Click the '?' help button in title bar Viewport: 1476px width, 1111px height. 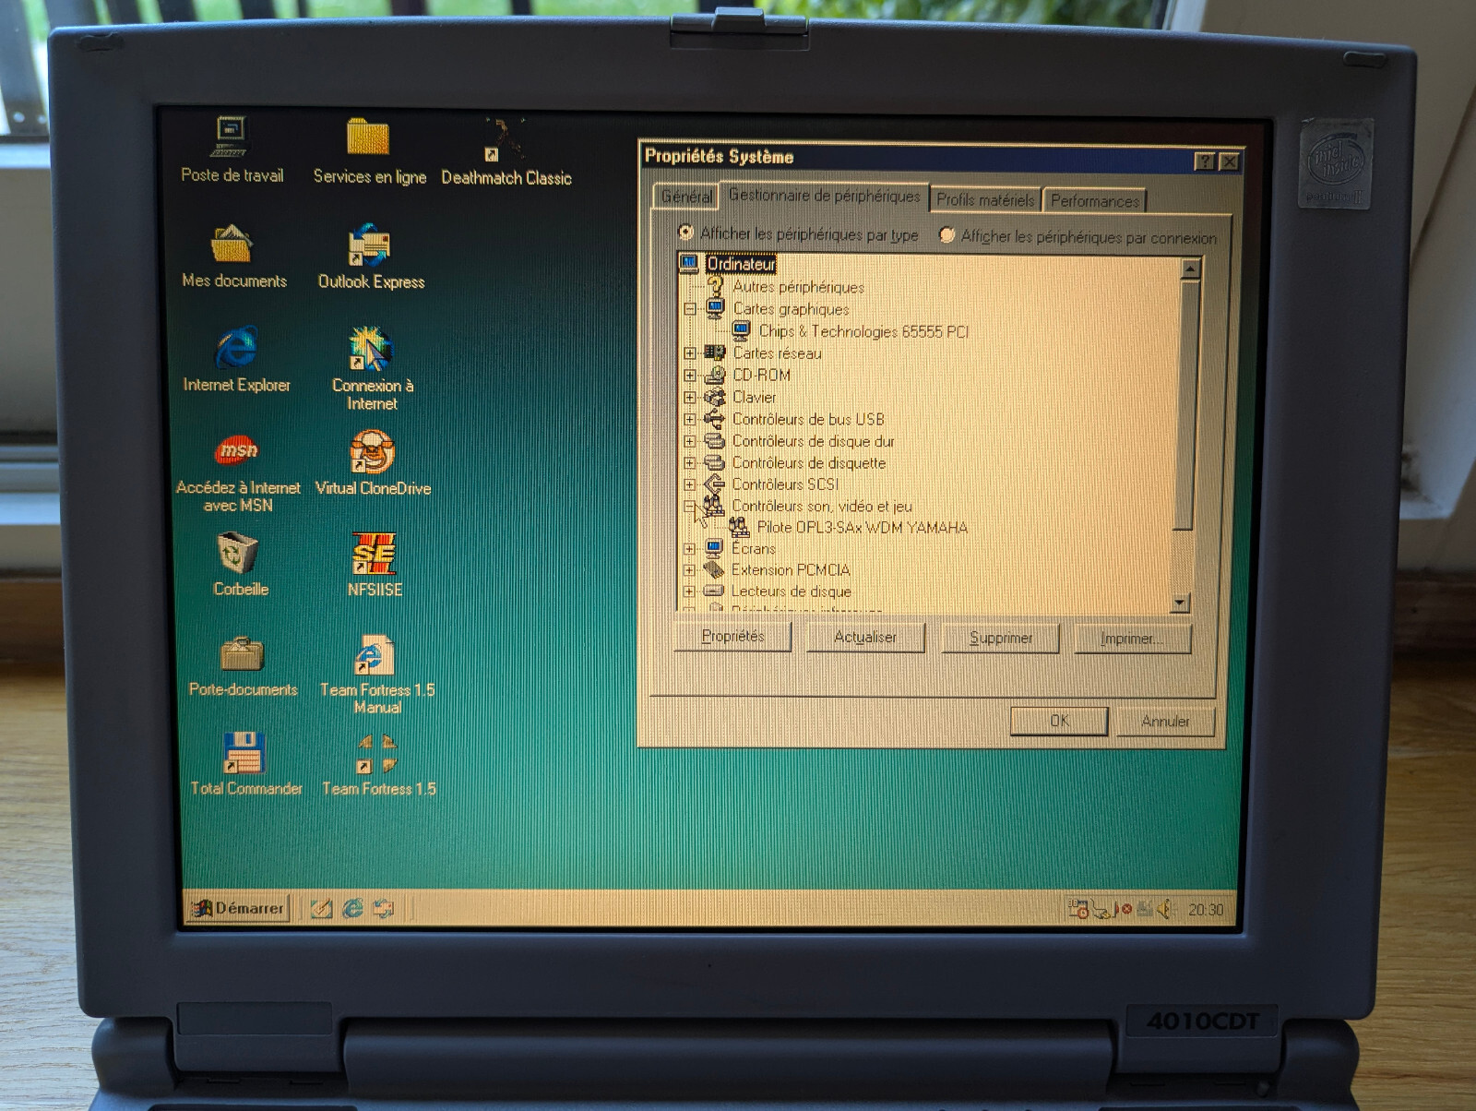tap(1204, 161)
